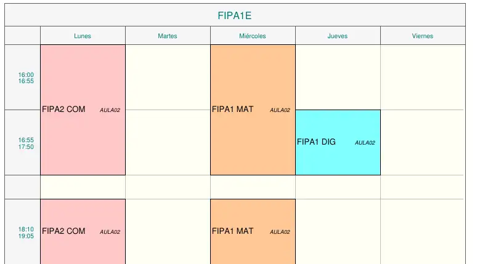Click the 16:55–17:50 time slot label

pyautogui.click(x=26, y=143)
